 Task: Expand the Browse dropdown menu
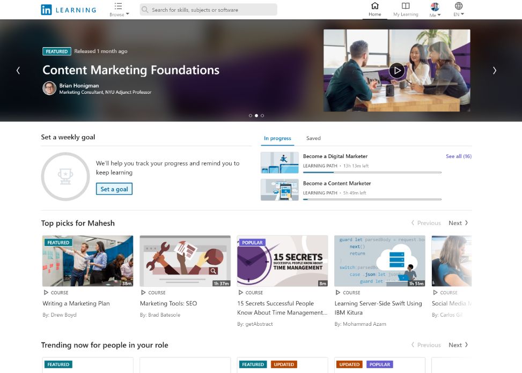coord(119,10)
